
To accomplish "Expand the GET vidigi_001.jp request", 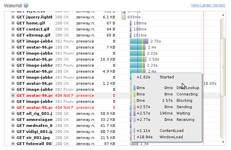I will [x=13, y=131].
